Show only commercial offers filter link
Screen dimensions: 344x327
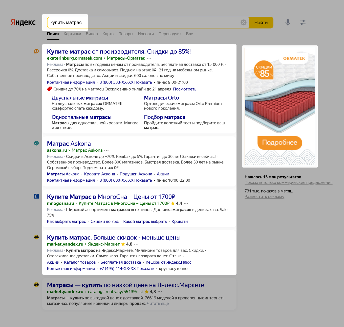288,183
